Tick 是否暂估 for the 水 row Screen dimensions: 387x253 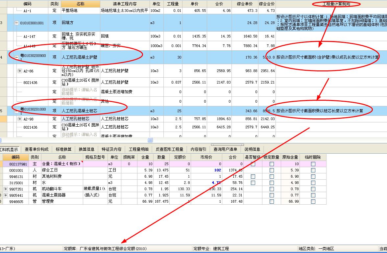[x=253, y=183]
